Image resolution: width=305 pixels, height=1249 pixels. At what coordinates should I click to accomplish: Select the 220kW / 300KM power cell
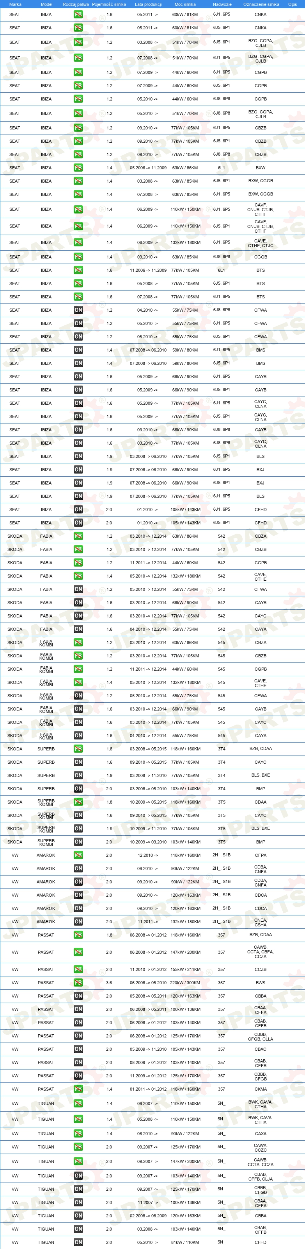click(x=185, y=983)
